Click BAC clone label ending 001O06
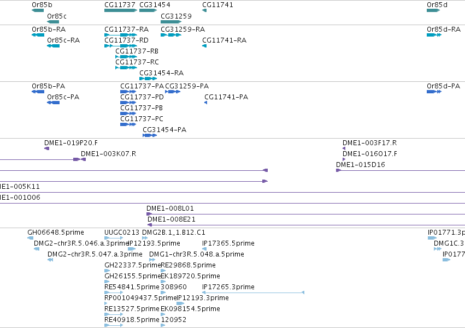The height and width of the screenshot is (328, 465). coord(20,198)
